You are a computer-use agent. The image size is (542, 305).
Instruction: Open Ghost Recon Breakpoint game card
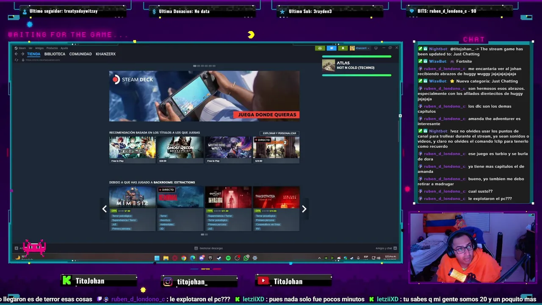tap(180, 150)
